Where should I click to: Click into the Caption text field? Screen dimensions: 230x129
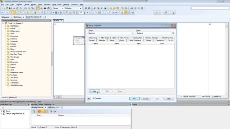tap(110, 33)
